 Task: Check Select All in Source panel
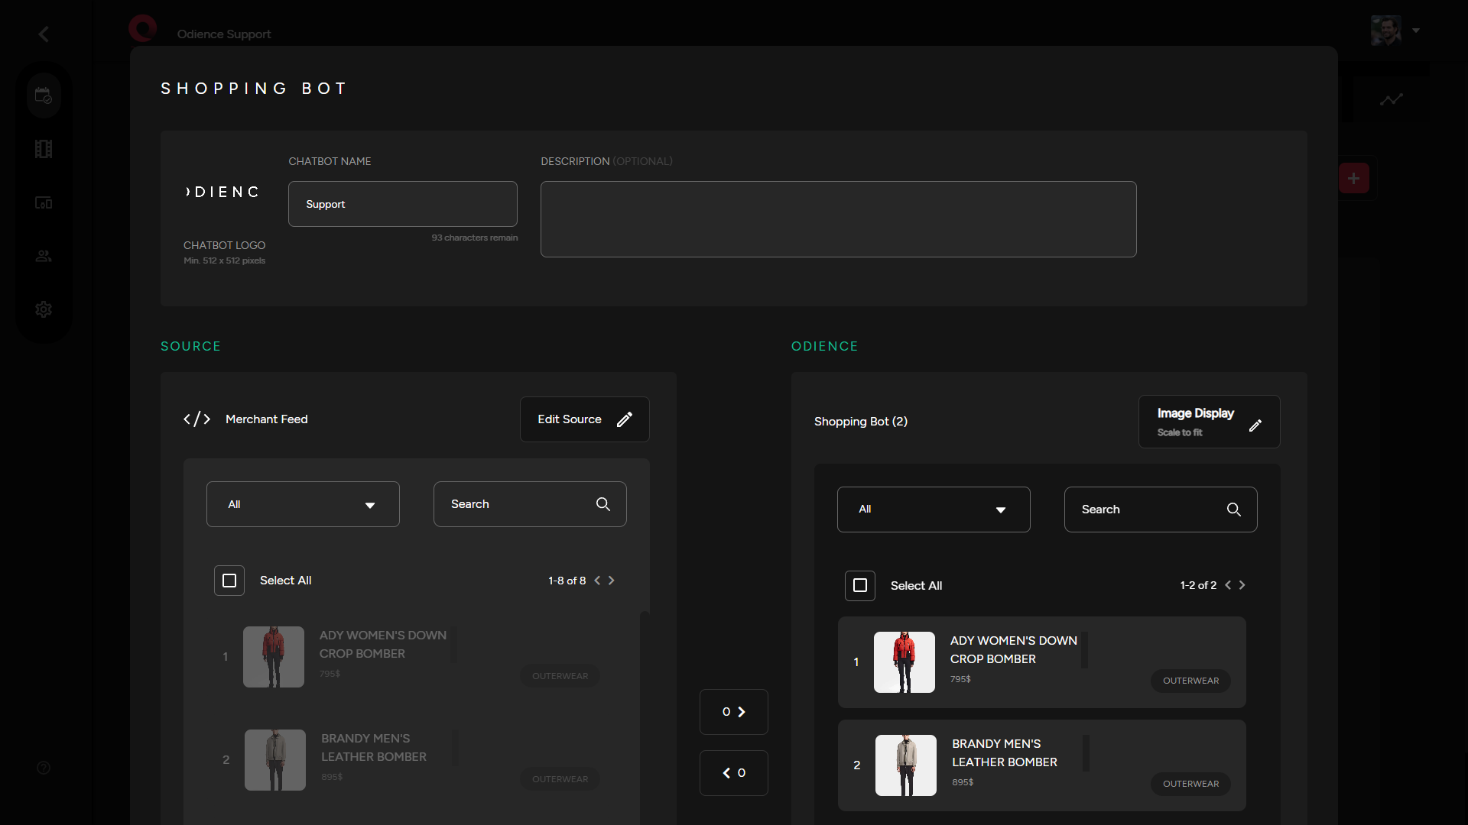pyautogui.click(x=229, y=581)
